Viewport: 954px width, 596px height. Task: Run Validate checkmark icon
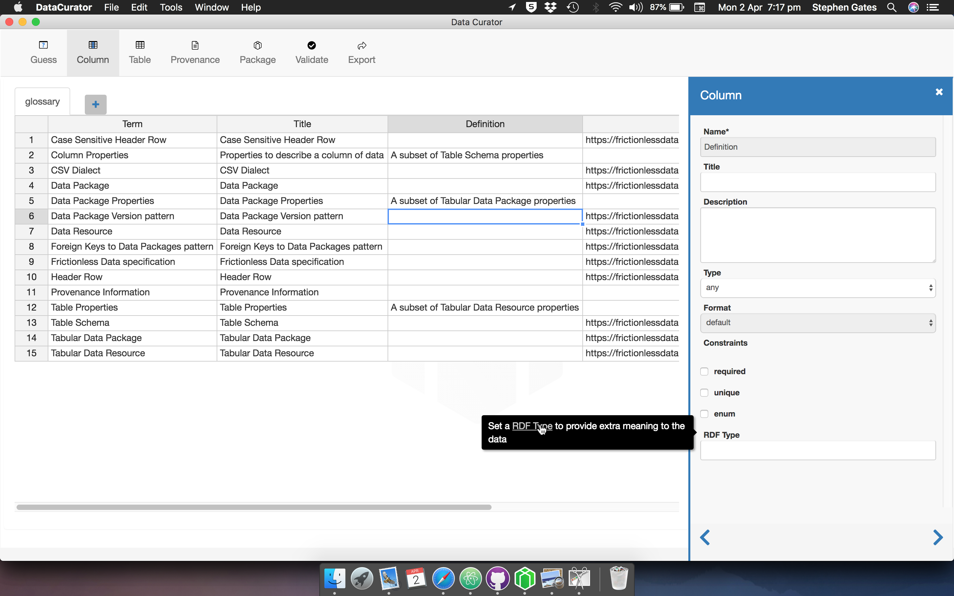311,46
